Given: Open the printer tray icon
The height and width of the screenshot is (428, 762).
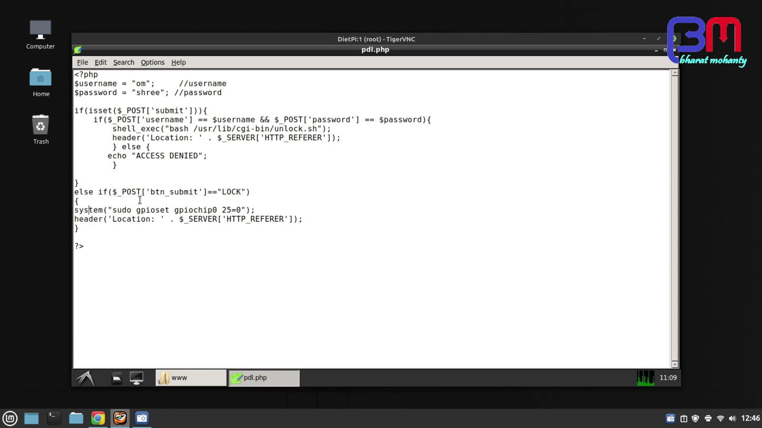Looking at the screenshot, I should point(708,418).
